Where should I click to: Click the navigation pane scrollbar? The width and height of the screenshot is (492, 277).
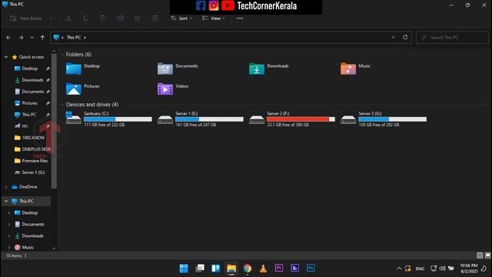tap(54, 121)
